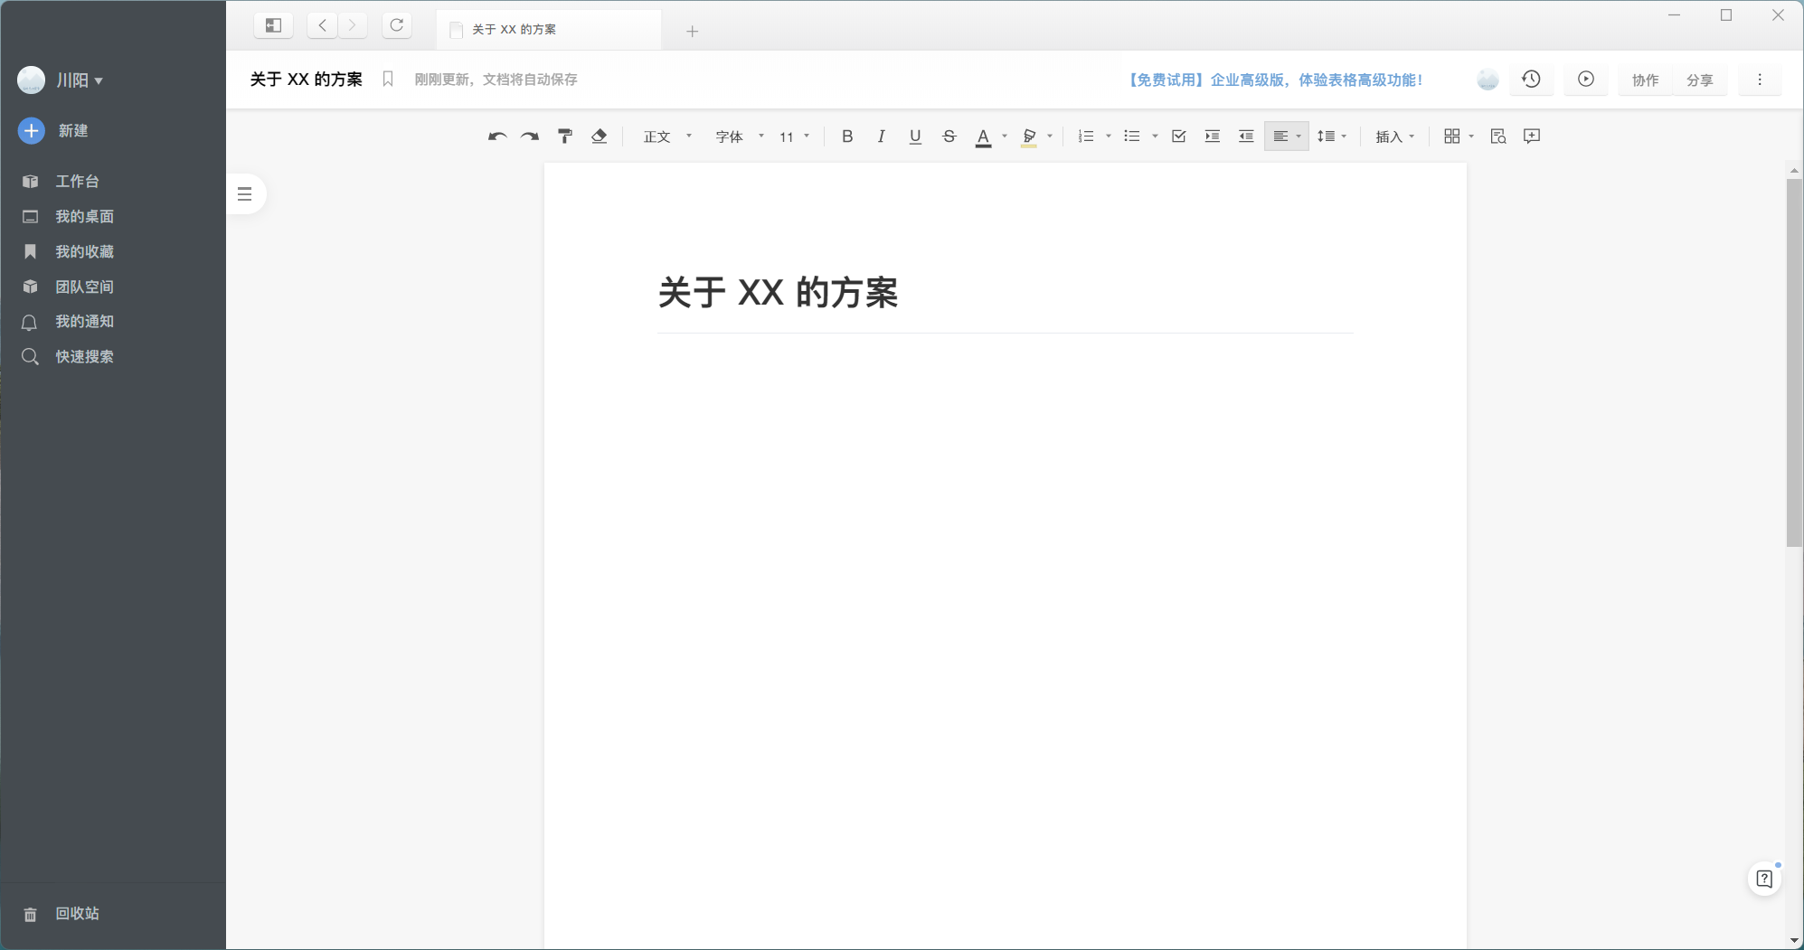Image resolution: width=1804 pixels, height=950 pixels.
Task: Click the 免费试用 enterprise promo link
Action: (1274, 80)
